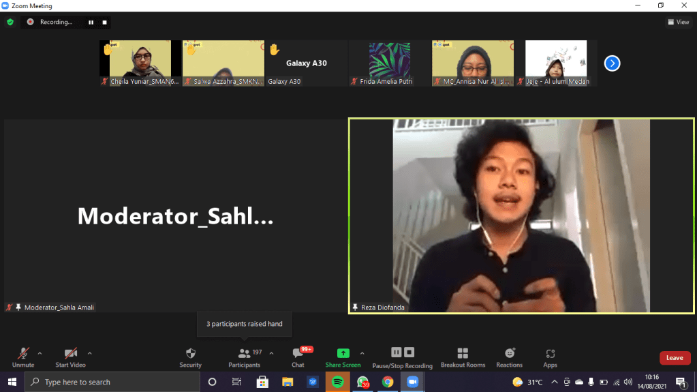Open the Apps panel

click(x=550, y=357)
